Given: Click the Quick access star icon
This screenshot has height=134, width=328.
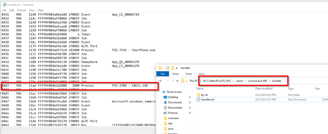Looking at the screenshot, I should [x=164, y=92].
